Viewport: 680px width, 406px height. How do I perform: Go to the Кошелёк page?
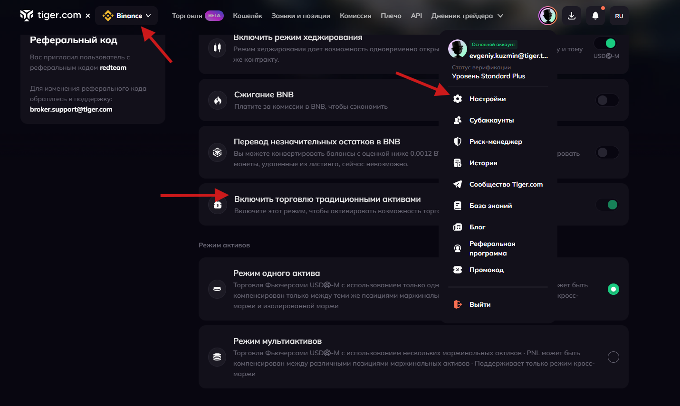point(248,16)
